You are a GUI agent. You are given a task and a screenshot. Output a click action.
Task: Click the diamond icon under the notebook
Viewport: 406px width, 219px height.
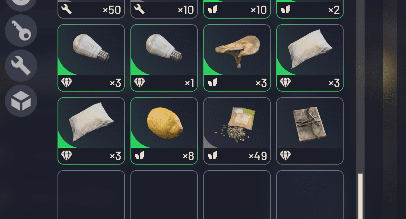[285, 156]
